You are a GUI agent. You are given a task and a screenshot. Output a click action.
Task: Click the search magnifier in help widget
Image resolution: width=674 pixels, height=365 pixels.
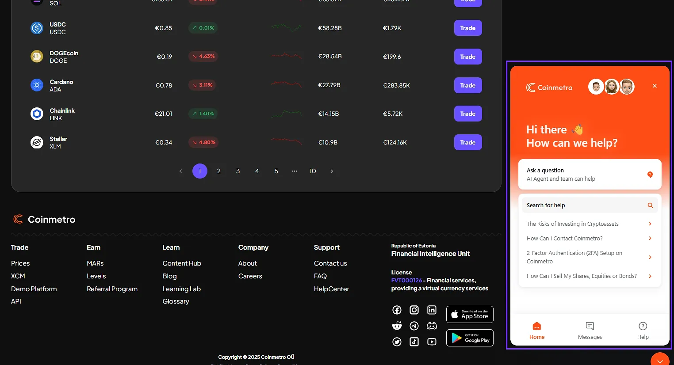[x=650, y=205]
